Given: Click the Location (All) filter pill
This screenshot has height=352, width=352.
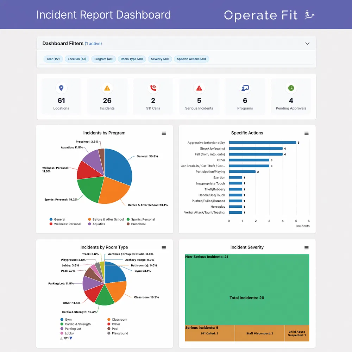Looking at the screenshot, I should pos(77,59).
